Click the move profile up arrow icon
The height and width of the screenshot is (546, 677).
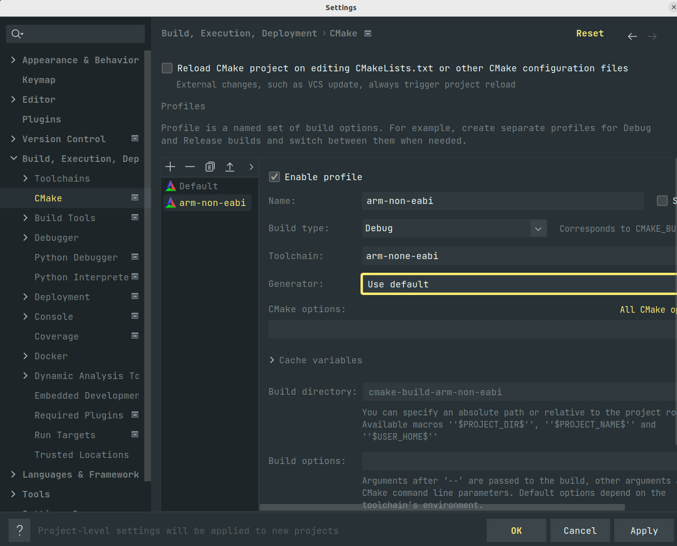(230, 167)
